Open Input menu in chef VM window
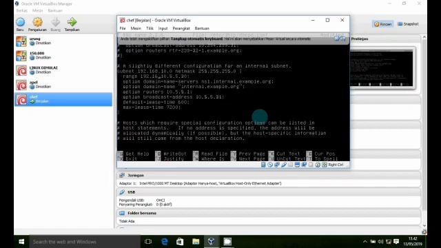This screenshot has height=248, width=441. point(163,28)
